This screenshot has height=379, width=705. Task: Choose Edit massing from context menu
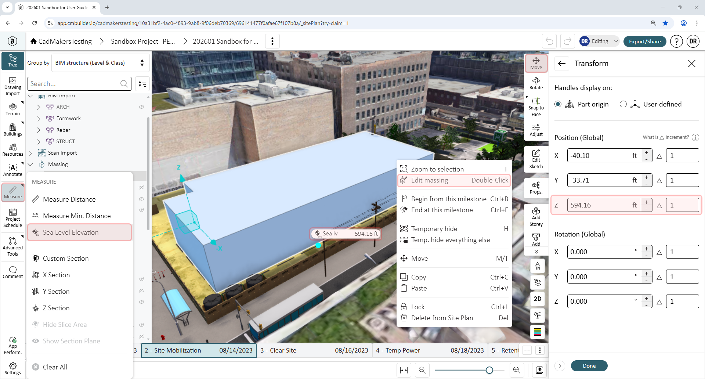[454, 180]
